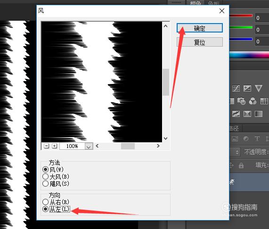
Task: Click preview scroll right arrow
Action: [158, 146]
